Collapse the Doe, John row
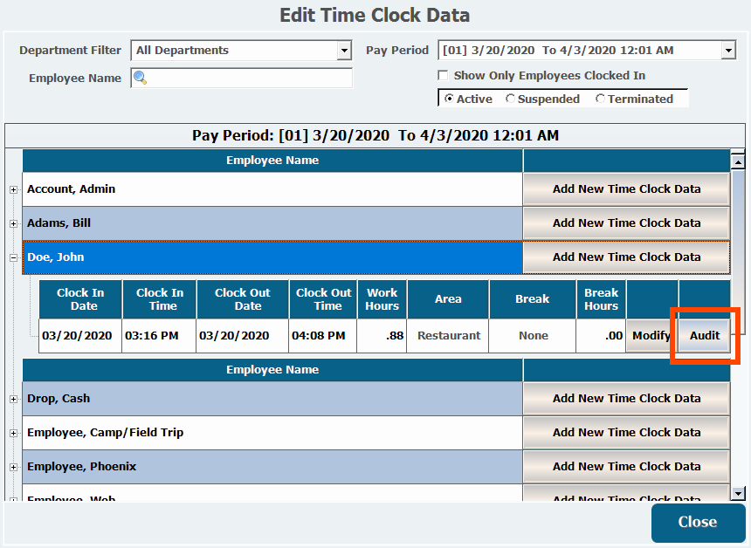This screenshot has width=751, height=548. click(x=13, y=257)
